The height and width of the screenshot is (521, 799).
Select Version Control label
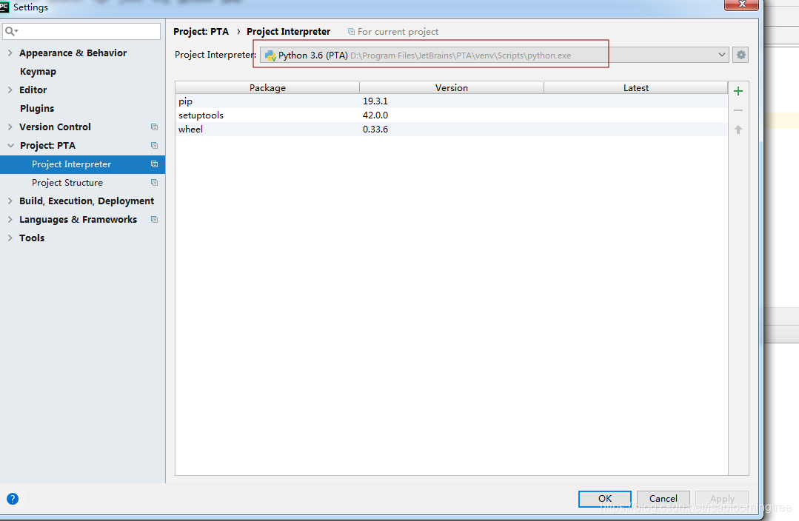click(55, 127)
